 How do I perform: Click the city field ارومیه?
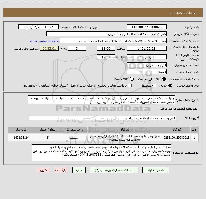click(x=147, y=72)
